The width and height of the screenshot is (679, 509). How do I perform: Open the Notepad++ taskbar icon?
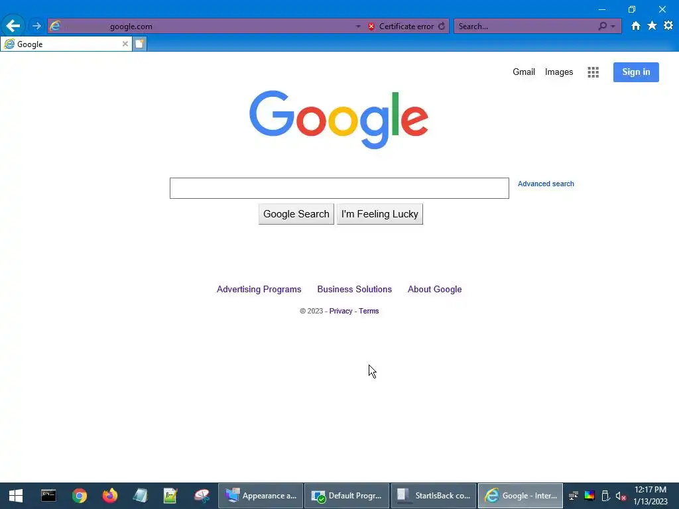click(x=170, y=496)
